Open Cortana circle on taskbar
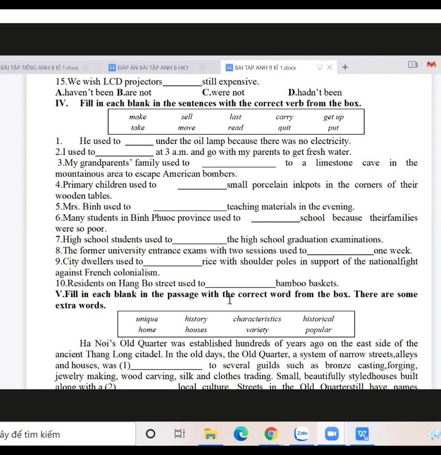The height and width of the screenshot is (455, 441). [x=150, y=434]
